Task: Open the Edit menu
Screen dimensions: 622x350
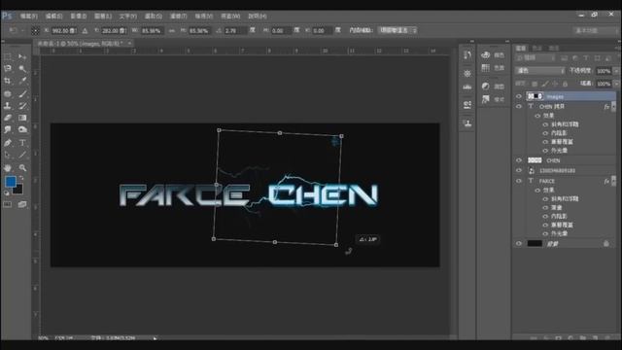Action: (x=53, y=17)
